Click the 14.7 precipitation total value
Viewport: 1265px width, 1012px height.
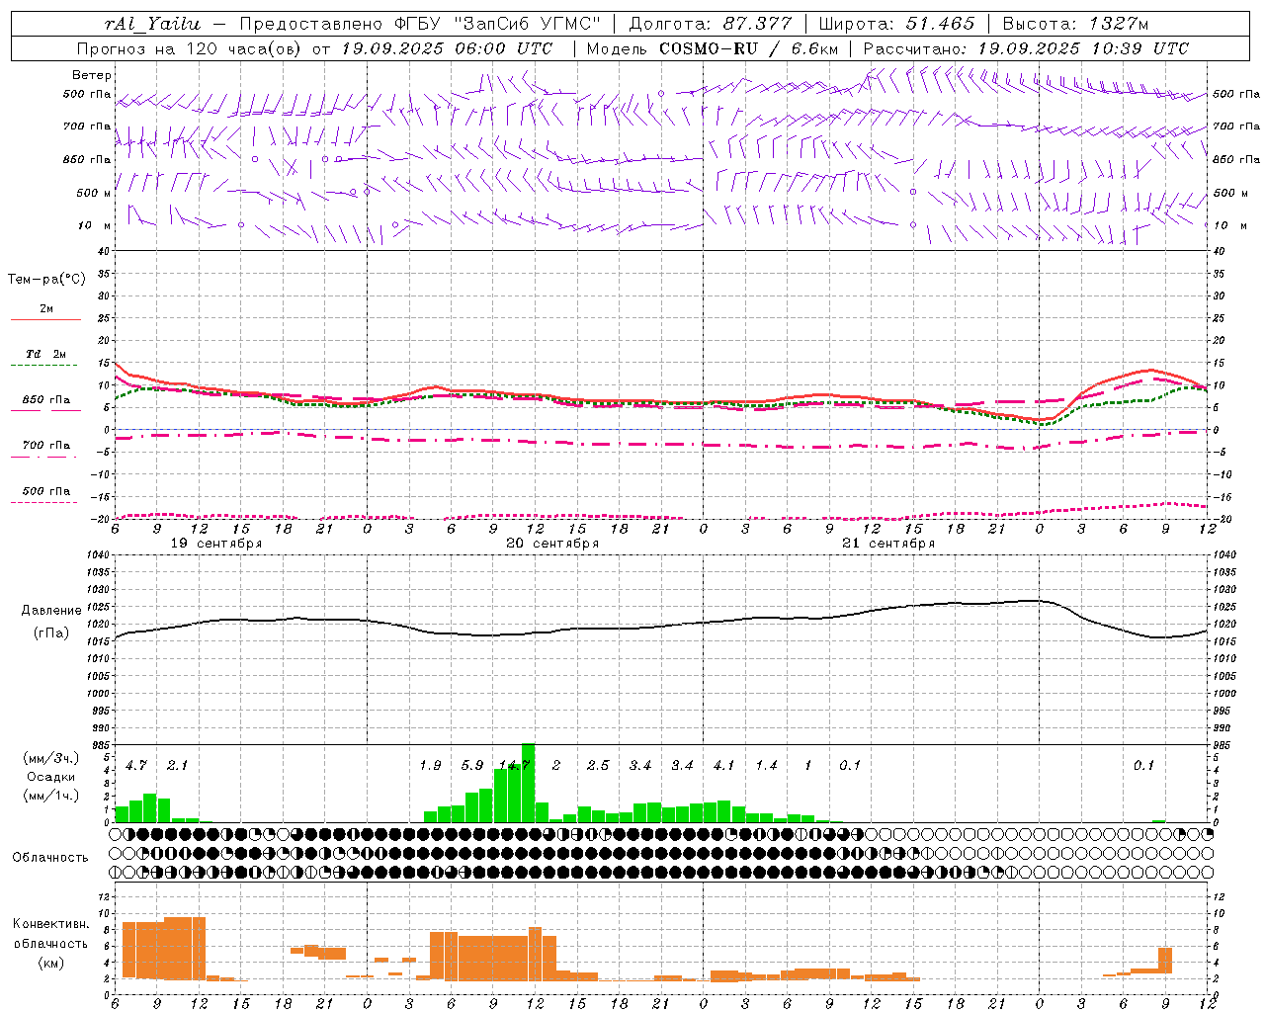point(515,765)
